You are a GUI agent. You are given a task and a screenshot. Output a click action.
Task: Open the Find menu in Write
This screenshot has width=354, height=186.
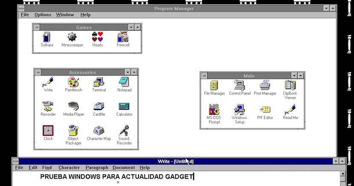(47, 168)
